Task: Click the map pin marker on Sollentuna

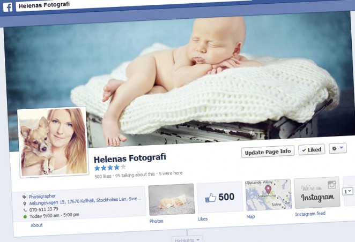Action: pyautogui.click(x=268, y=190)
